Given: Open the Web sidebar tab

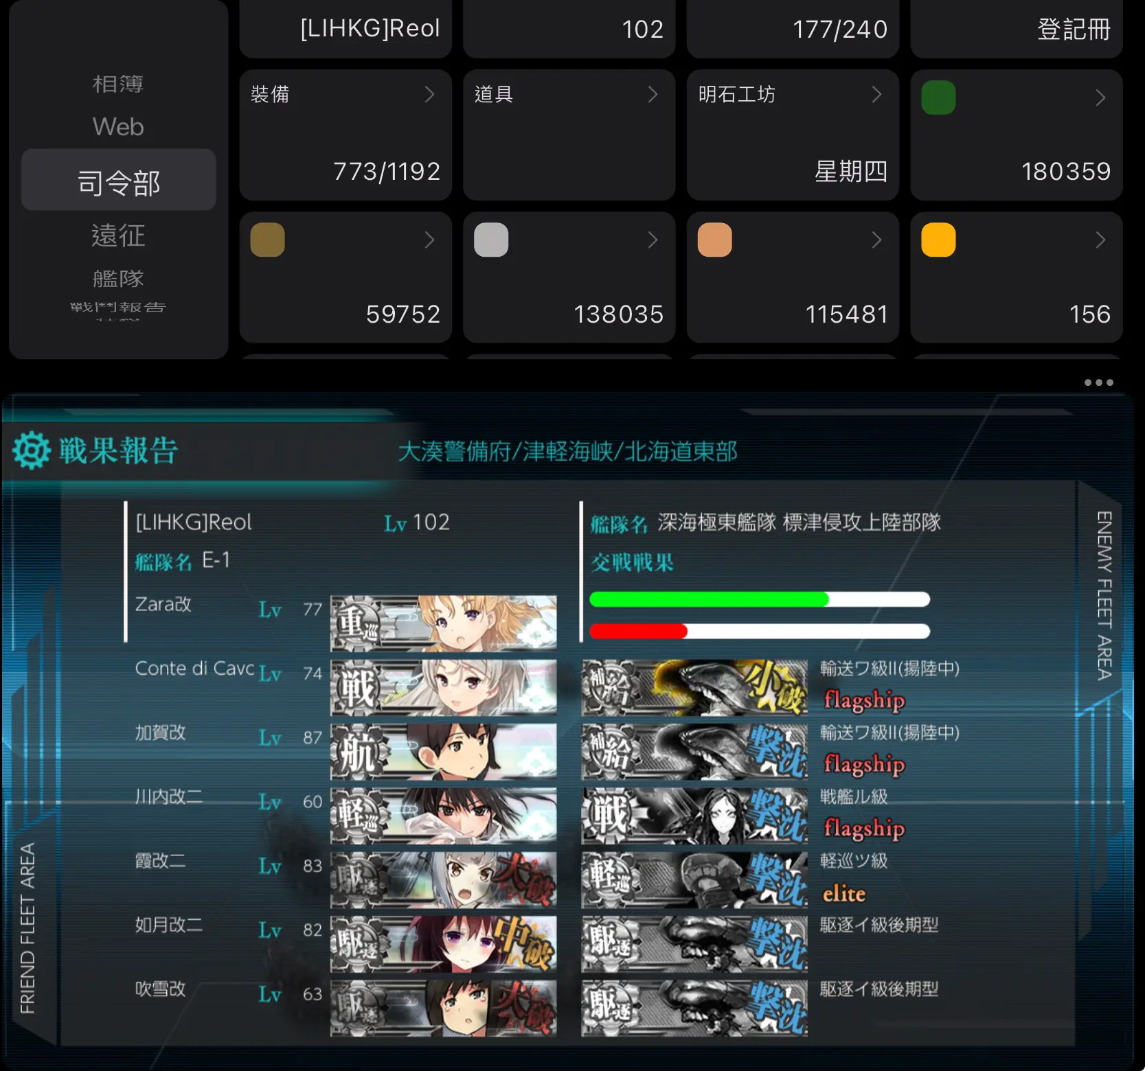Looking at the screenshot, I should [x=119, y=126].
